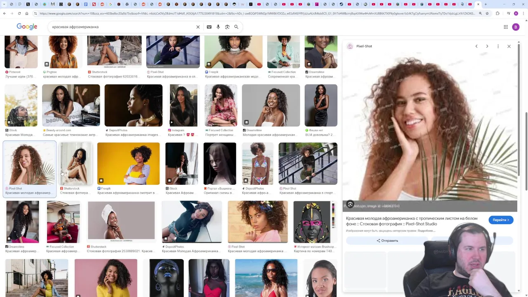Open the preview panel three-dot menu

pos(498,46)
